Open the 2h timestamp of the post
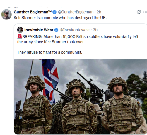Viewport: 147px width, 135px height. (99, 12)
